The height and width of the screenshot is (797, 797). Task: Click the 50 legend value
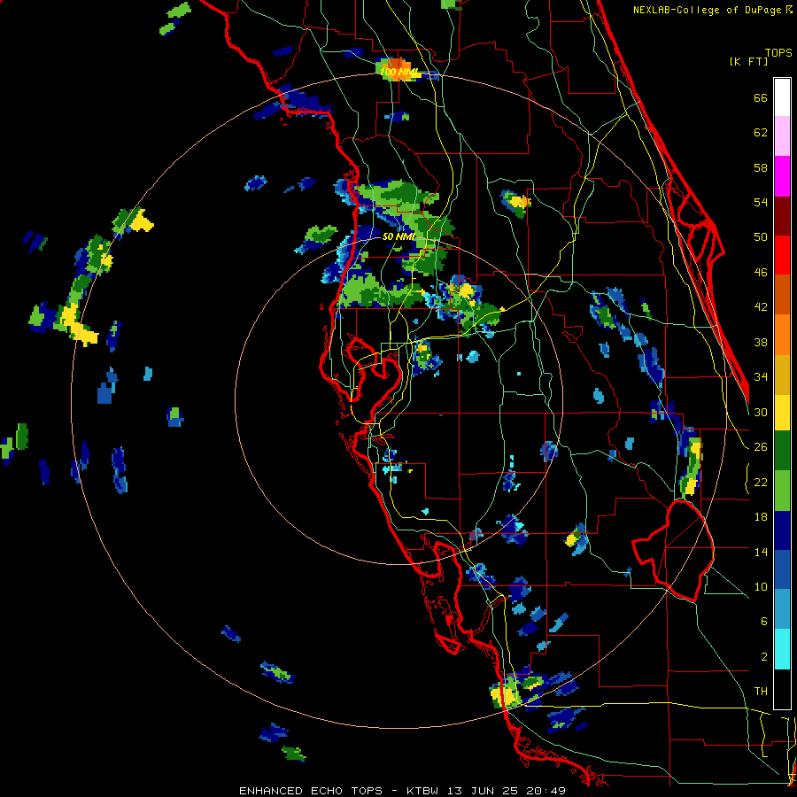click(x=761, y=237)
